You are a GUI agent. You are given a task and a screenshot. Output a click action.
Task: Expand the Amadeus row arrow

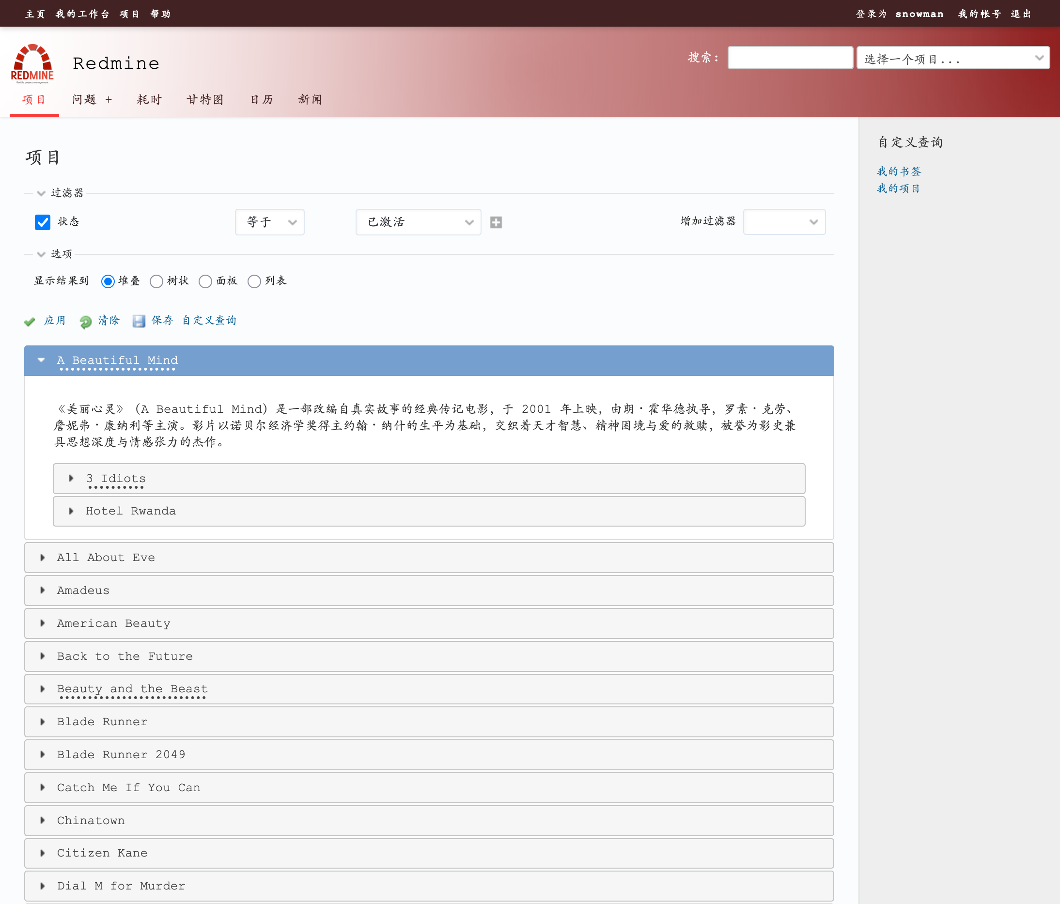[x=43, y=591]
